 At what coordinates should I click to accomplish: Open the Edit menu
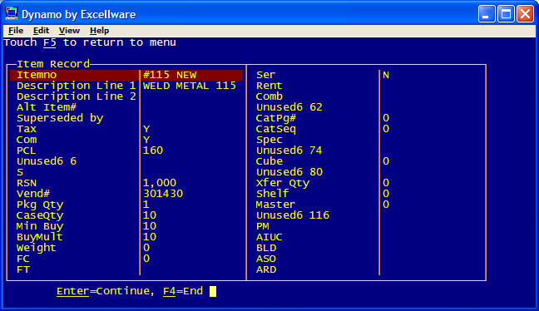point(41,31)
